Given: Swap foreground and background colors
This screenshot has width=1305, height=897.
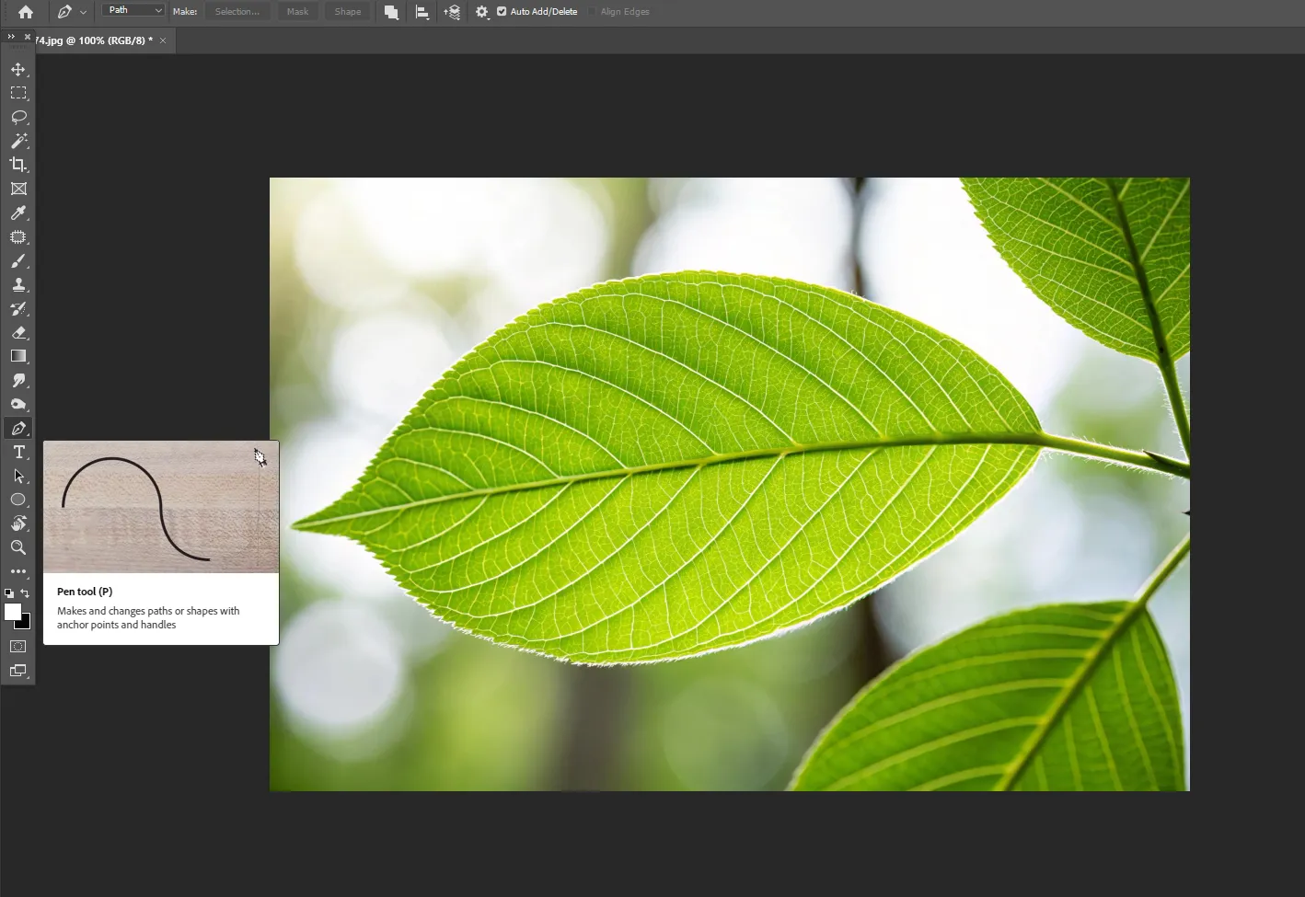Looking at the screenshot, I should pyautogui.click(x=25, y=593).
